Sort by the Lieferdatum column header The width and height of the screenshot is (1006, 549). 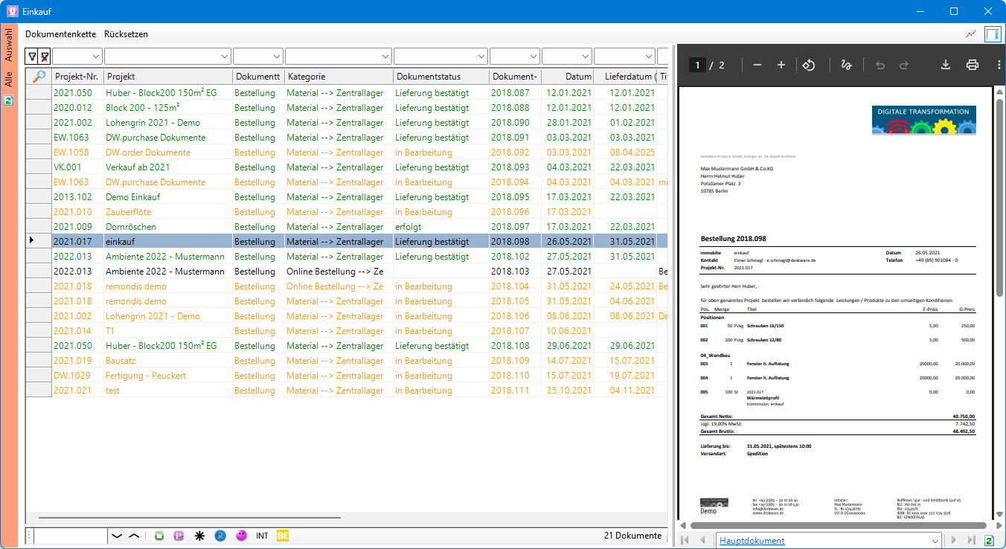[x=625, y=77]
